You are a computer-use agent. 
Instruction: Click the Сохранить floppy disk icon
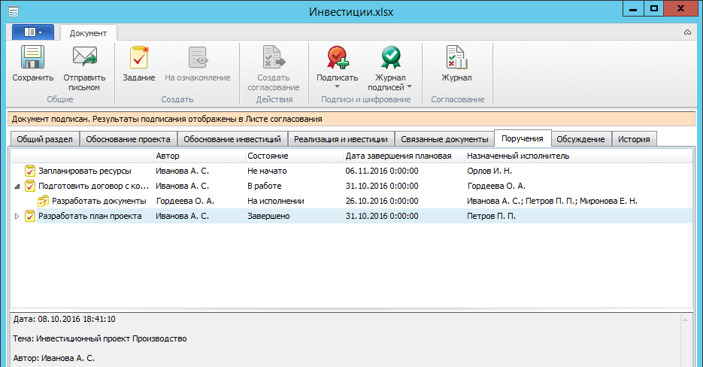(32, 58)
